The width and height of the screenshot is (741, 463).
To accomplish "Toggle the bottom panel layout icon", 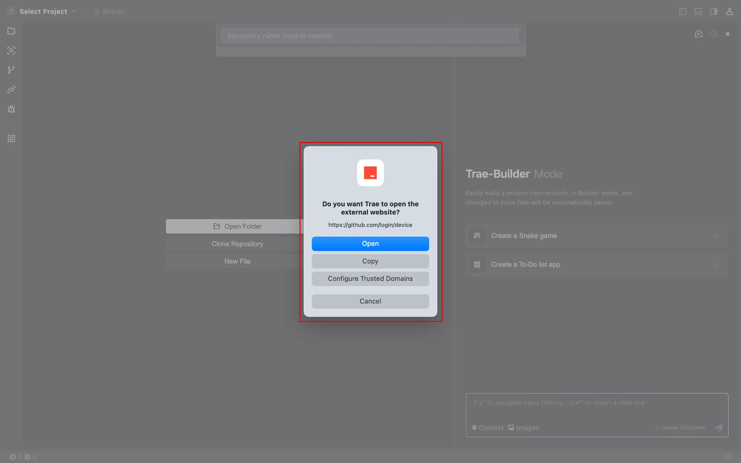I will pyautogui.click(x=698, y=11).
